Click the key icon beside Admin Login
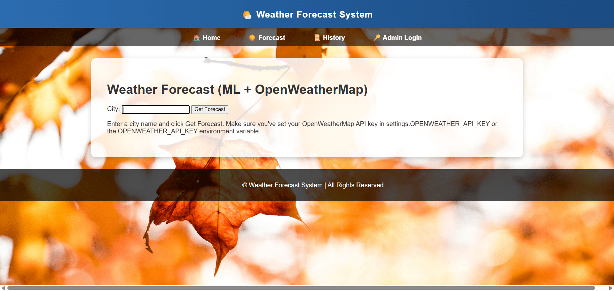Screen dimensions: 614x291 [377, 37]
